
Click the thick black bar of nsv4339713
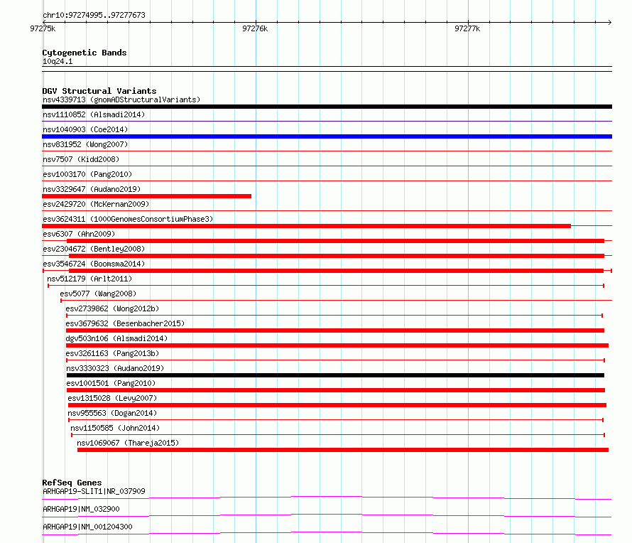[x=327, y=107]
